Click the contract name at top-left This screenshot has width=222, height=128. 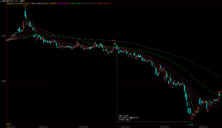click(x=10, y=1)
